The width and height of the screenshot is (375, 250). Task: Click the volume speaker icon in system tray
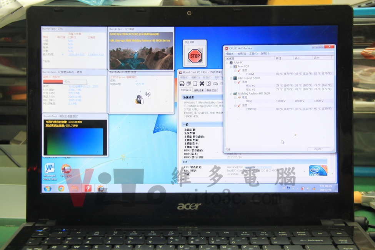tap(308, 188)
